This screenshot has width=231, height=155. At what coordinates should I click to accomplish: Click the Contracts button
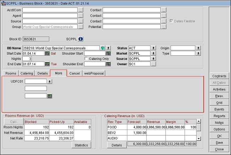pyautogui.click(x=219, y=76)
